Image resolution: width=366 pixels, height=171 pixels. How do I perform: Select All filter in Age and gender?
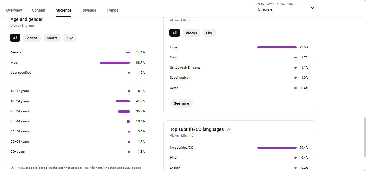[15, 38]
